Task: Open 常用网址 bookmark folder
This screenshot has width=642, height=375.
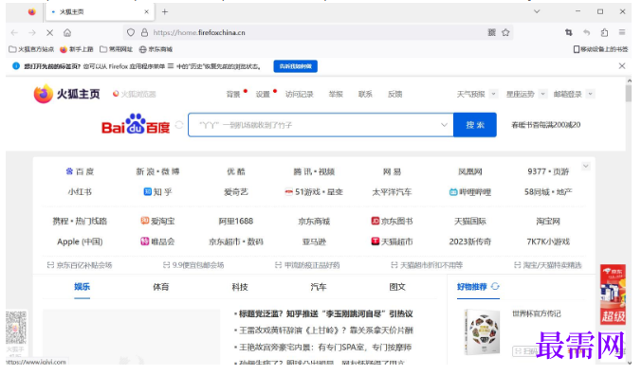Action: (x=117, y=49)
